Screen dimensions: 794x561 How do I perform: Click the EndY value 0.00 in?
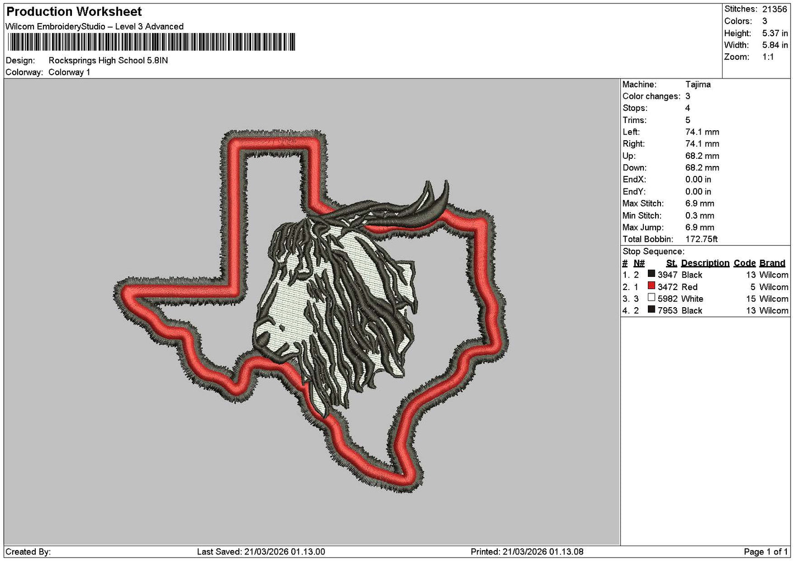698,192
